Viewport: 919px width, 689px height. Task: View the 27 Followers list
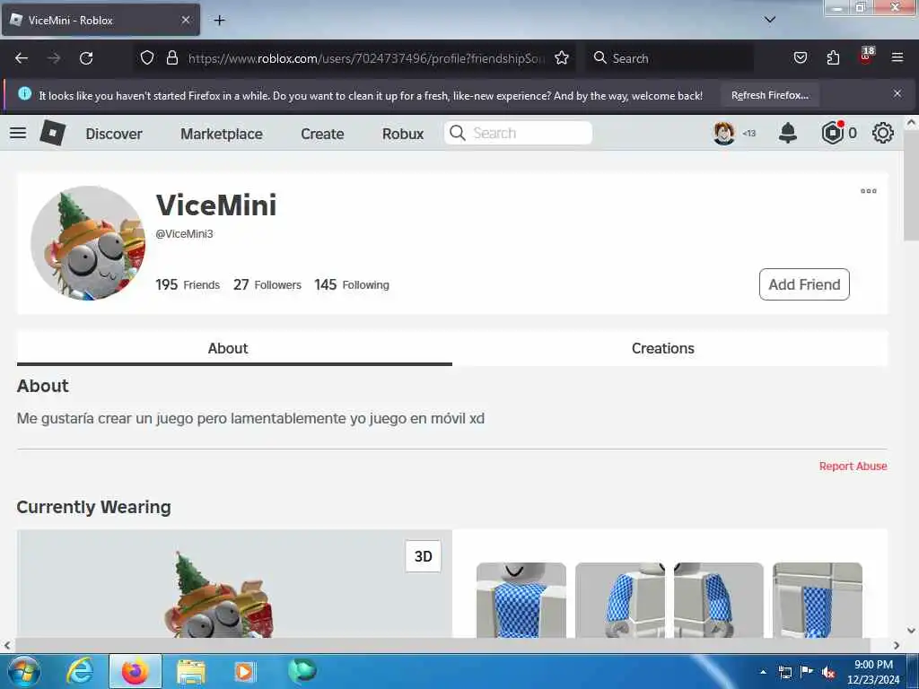coord(267,284)
